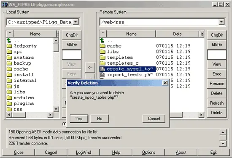232x158 pixels.
Task: Click No in Verify Deletion dialog
Action: pyautogui.click(x=100, y=118)
